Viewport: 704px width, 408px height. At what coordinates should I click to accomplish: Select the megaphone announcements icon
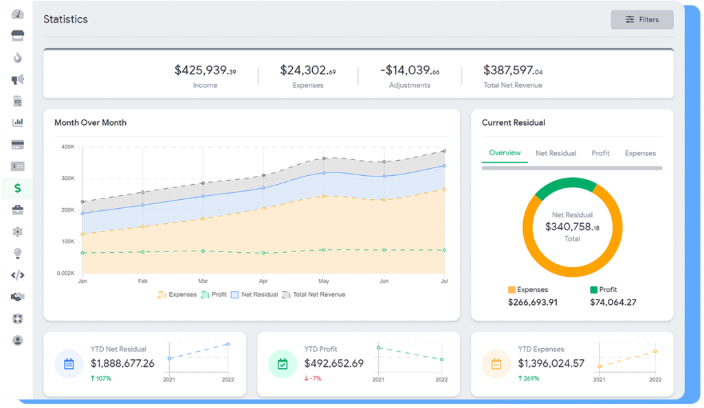18,80
